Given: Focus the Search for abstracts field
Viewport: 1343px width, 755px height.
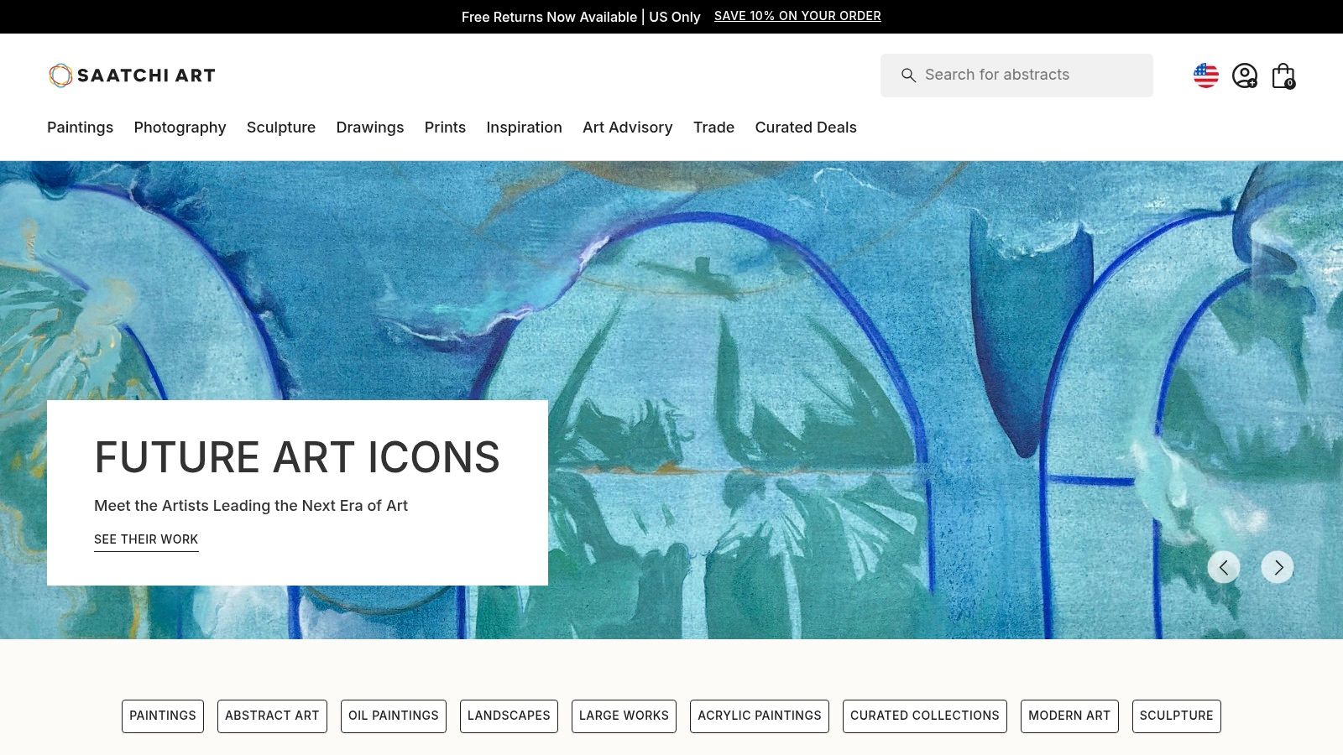Looking at the screenshot, I should 1016,75.
